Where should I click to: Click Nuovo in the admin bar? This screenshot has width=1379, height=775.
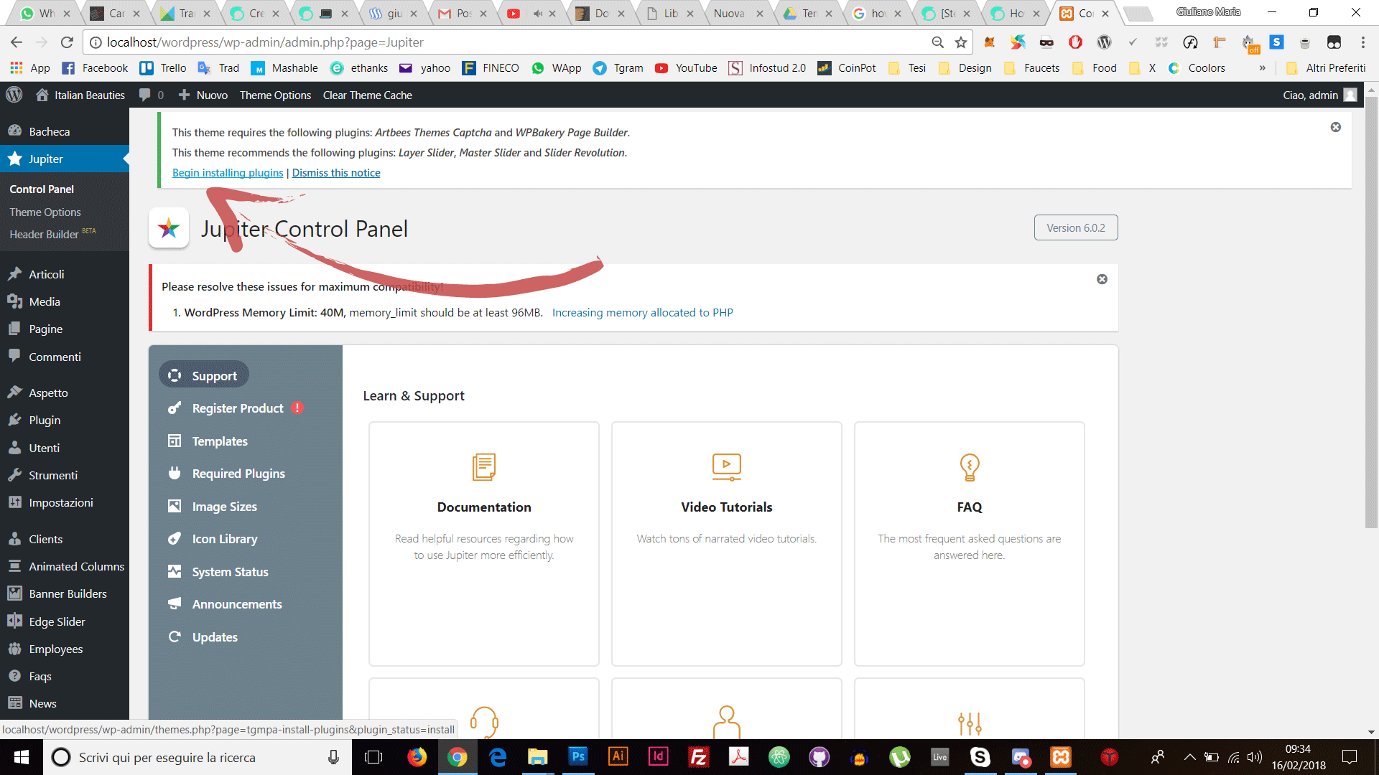click(203, 95)
